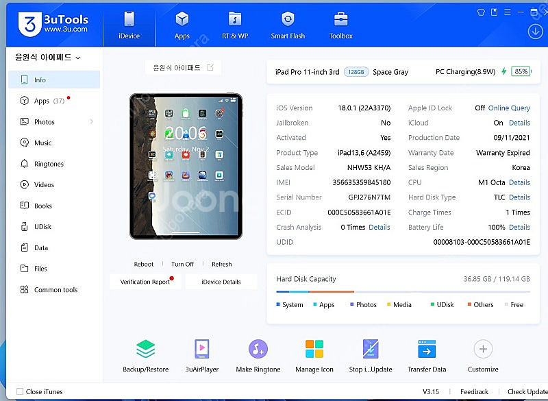
Task: Open the Verification Report
Action: 145,282
